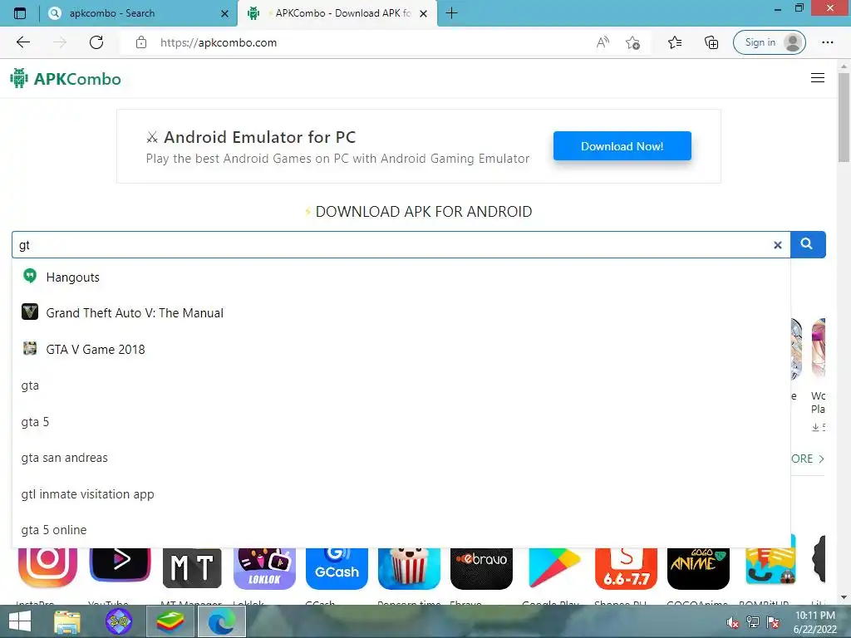Open the Loklok app icon
Screen dimensions: 851x638
coord(264,568)
